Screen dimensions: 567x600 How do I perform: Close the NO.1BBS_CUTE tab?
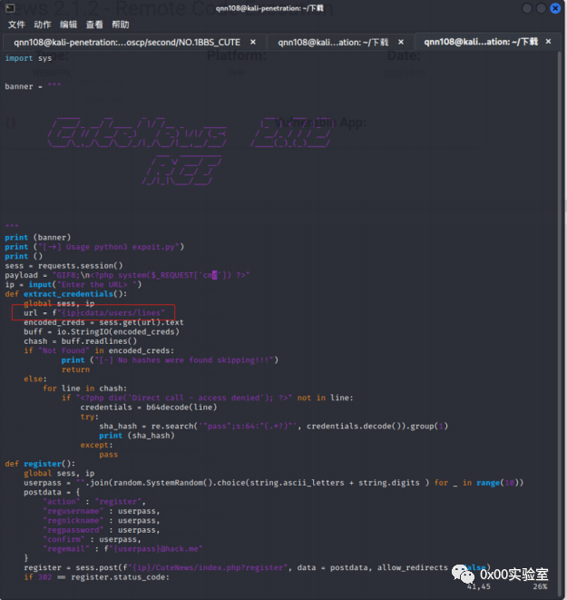point(253,42)
